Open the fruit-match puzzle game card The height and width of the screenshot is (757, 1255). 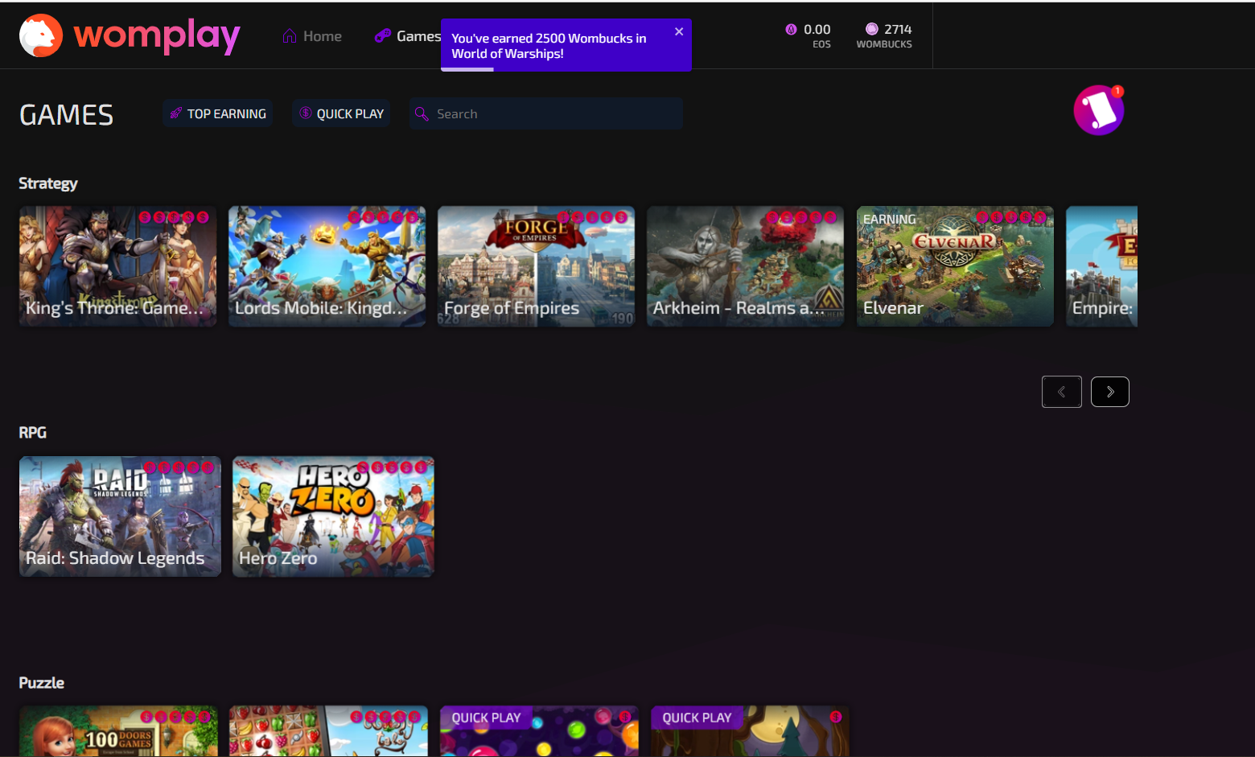point(328,731)
